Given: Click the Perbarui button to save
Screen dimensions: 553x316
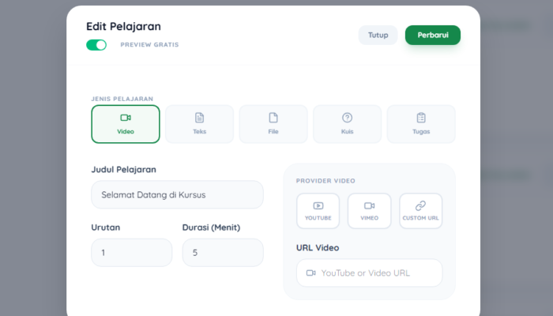Looking at the screenshot, I should [433, 35].
